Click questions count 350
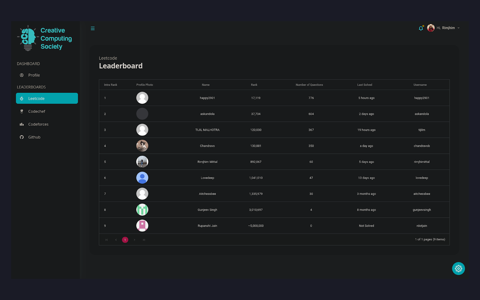480x300 pixels. click(311, 146)
